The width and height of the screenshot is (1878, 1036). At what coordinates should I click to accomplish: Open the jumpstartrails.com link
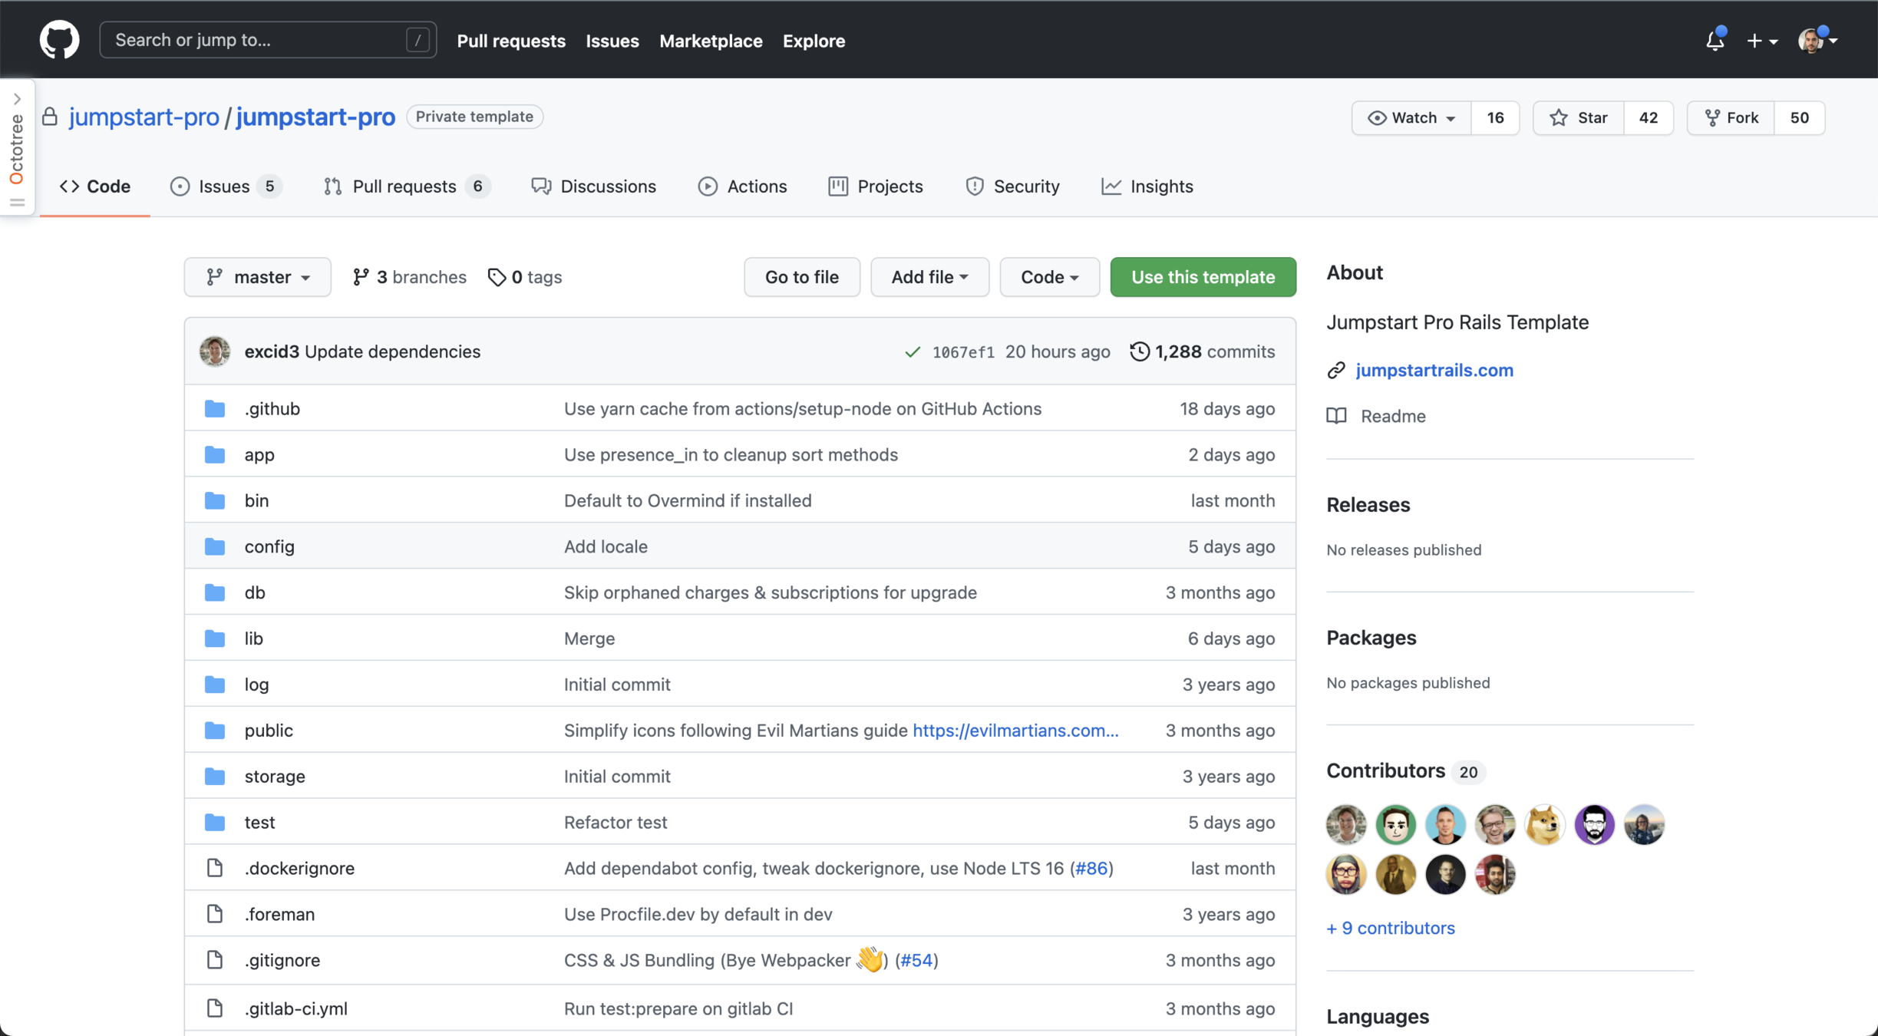[x=1434, y=370]
